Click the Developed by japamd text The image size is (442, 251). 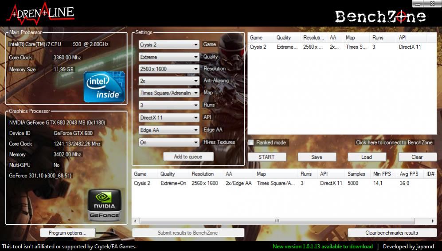(408, 247)
